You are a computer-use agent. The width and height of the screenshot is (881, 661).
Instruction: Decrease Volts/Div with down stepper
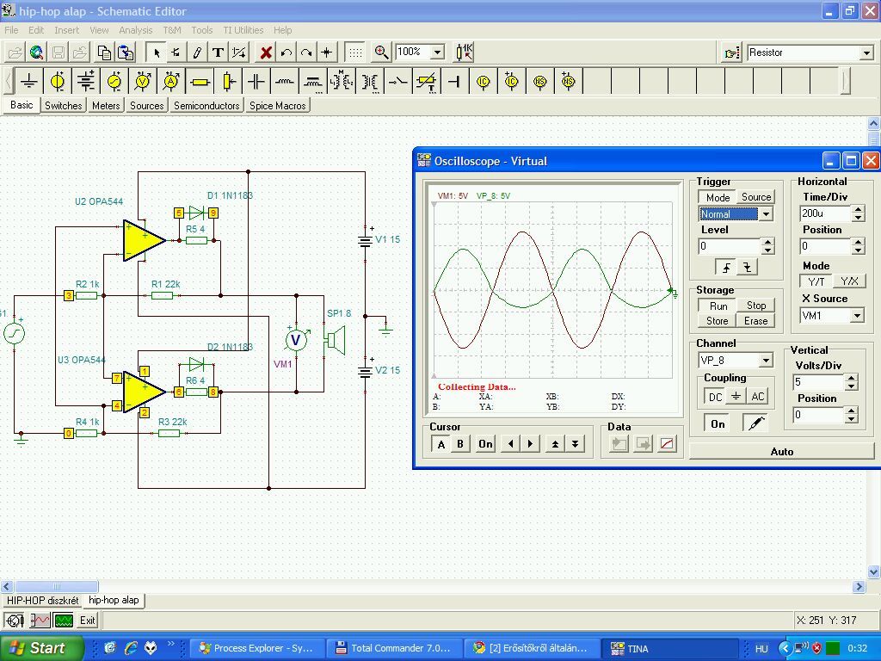point(852,386)
